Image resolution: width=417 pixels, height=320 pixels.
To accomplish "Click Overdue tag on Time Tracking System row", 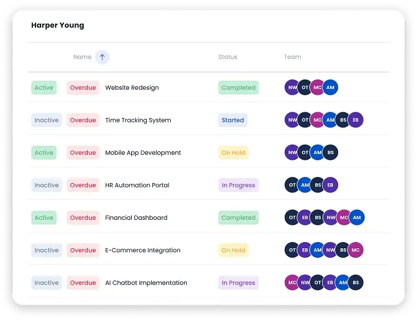I will click(x=83, y=120).
